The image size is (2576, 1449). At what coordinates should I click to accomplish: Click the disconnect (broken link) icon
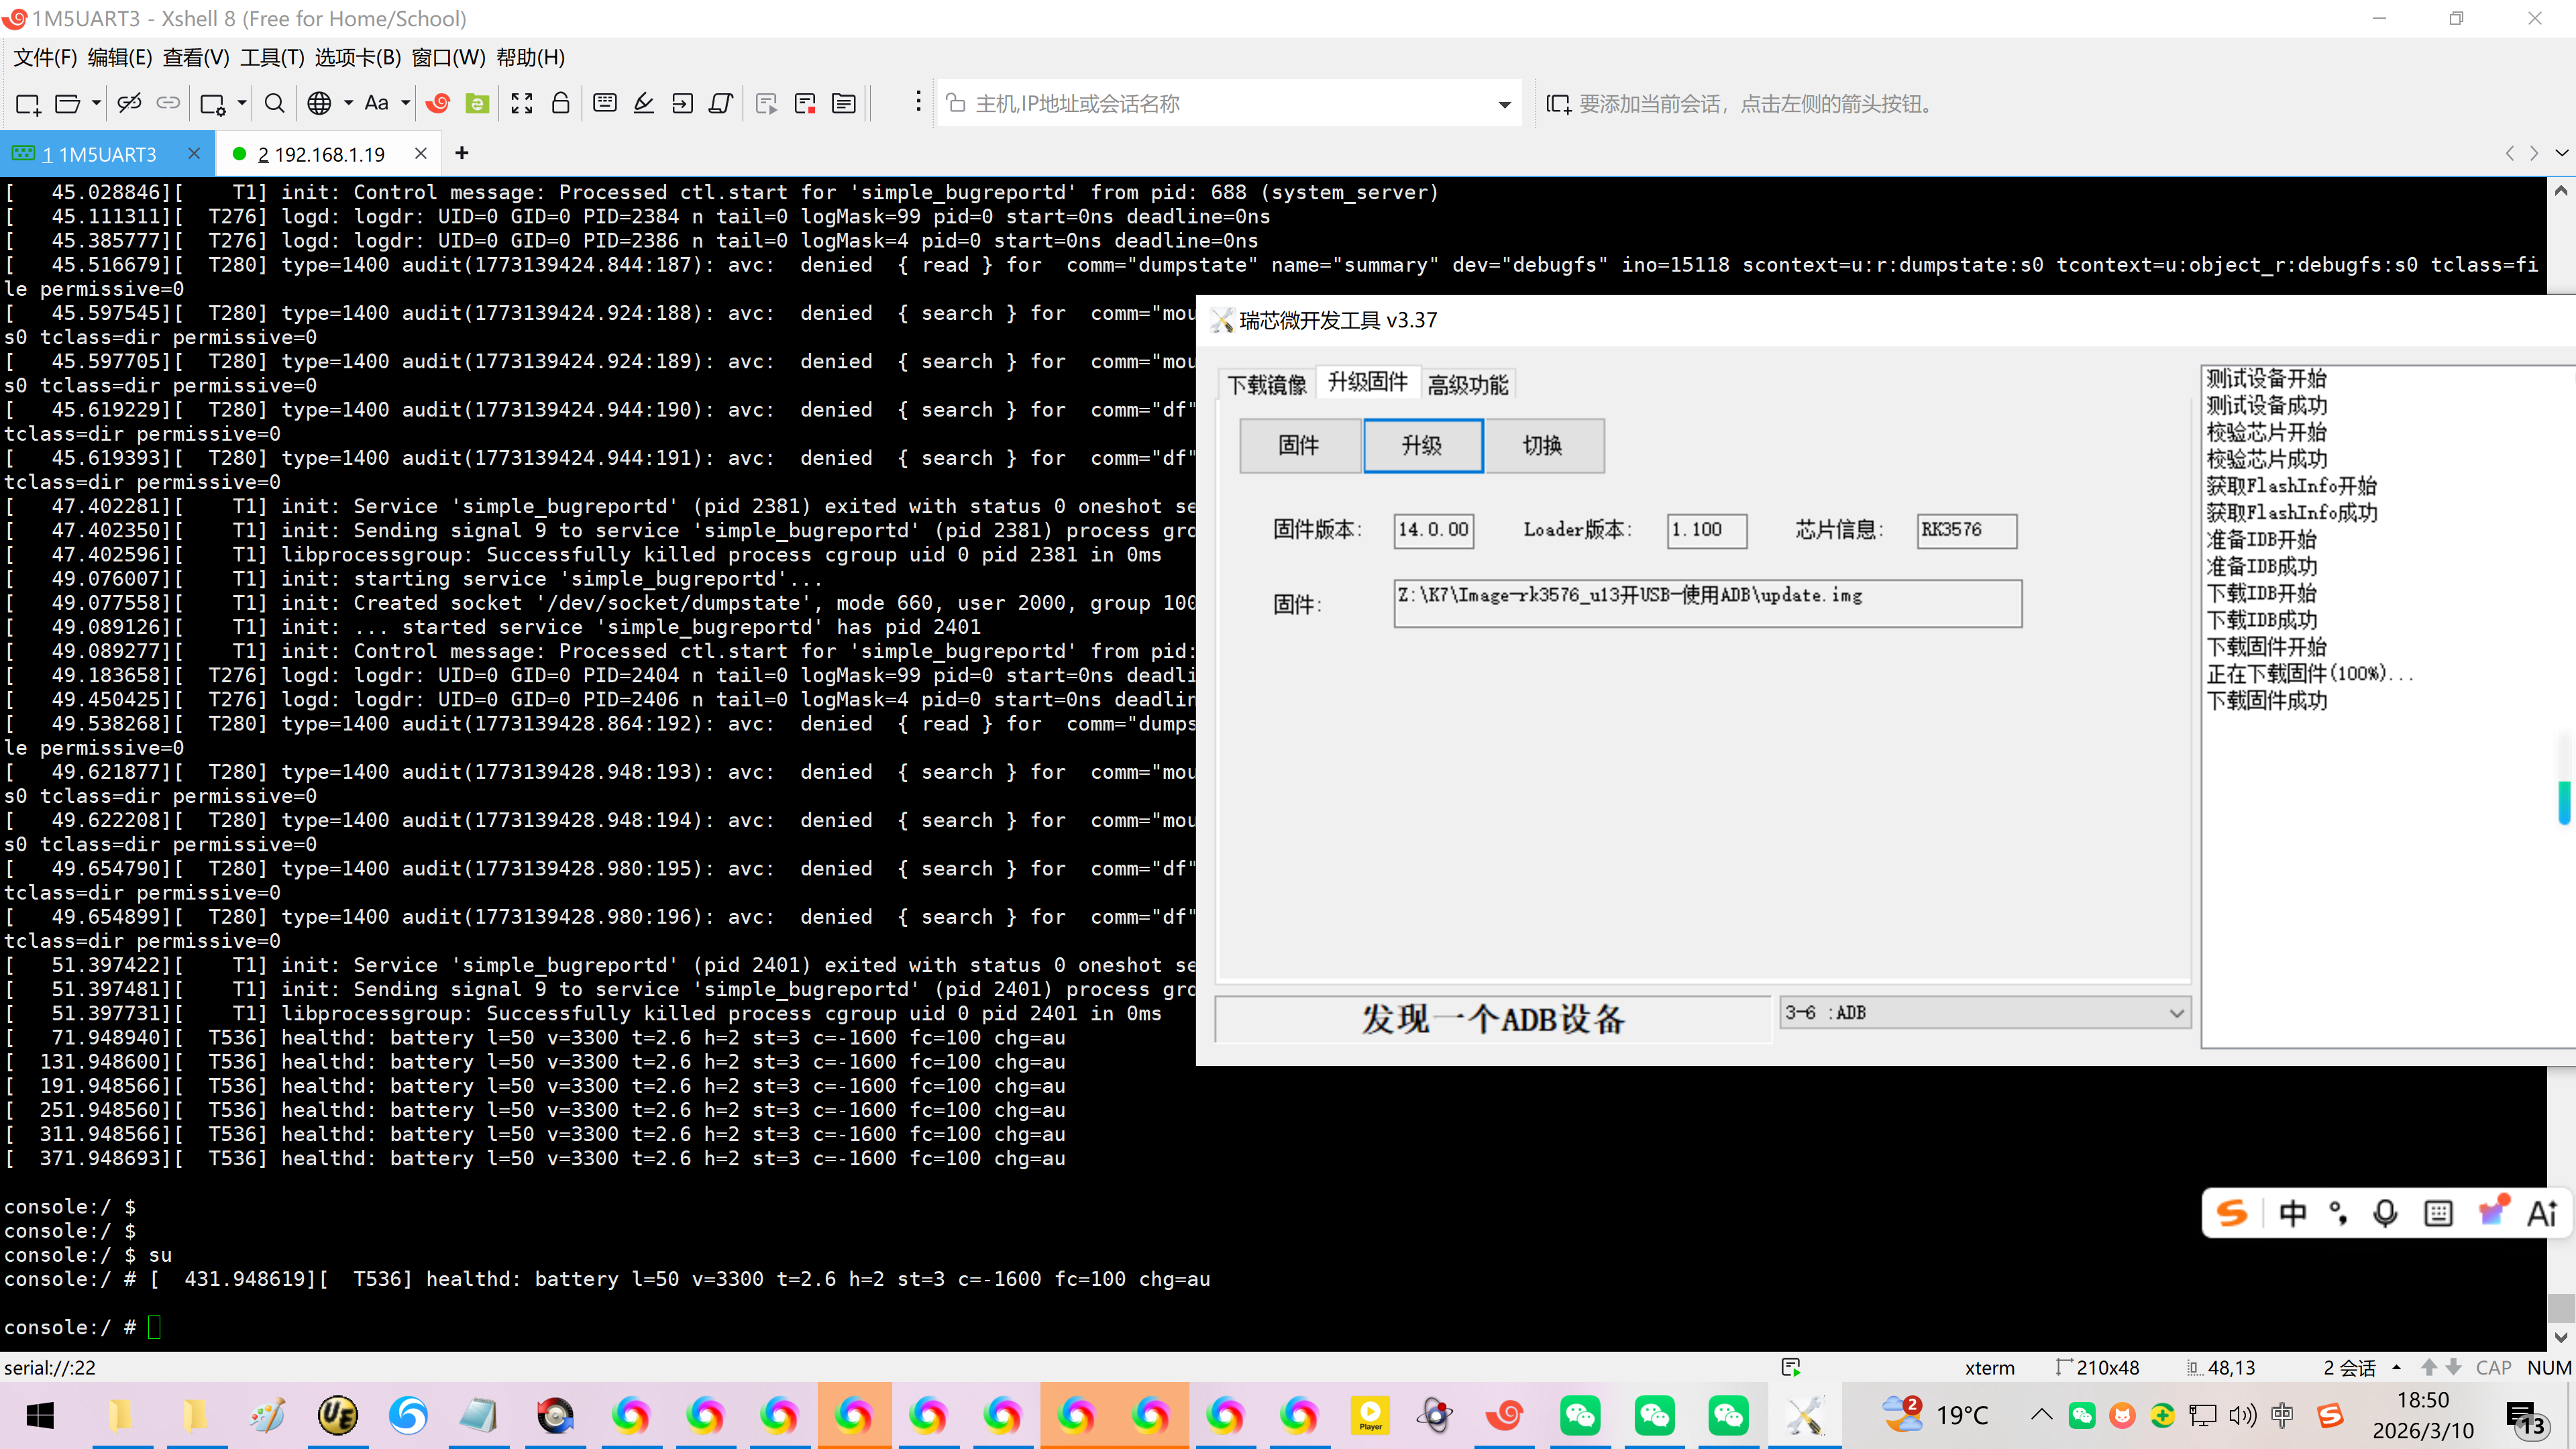pyautogui.click(x=129, y=103)
